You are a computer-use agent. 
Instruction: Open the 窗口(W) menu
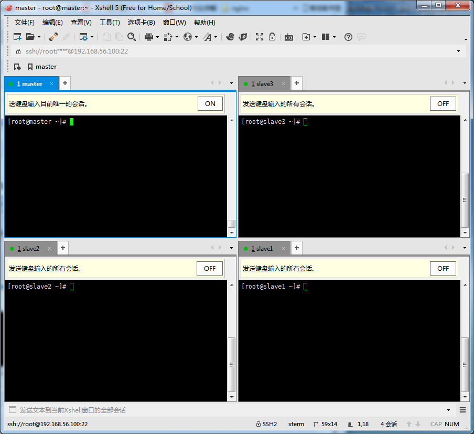tap(175, 23)
